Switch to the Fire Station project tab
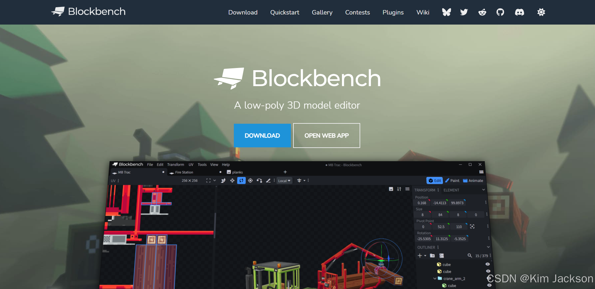Image resolution: width=595 pixels, height=289 pixels. pos(195,172)
